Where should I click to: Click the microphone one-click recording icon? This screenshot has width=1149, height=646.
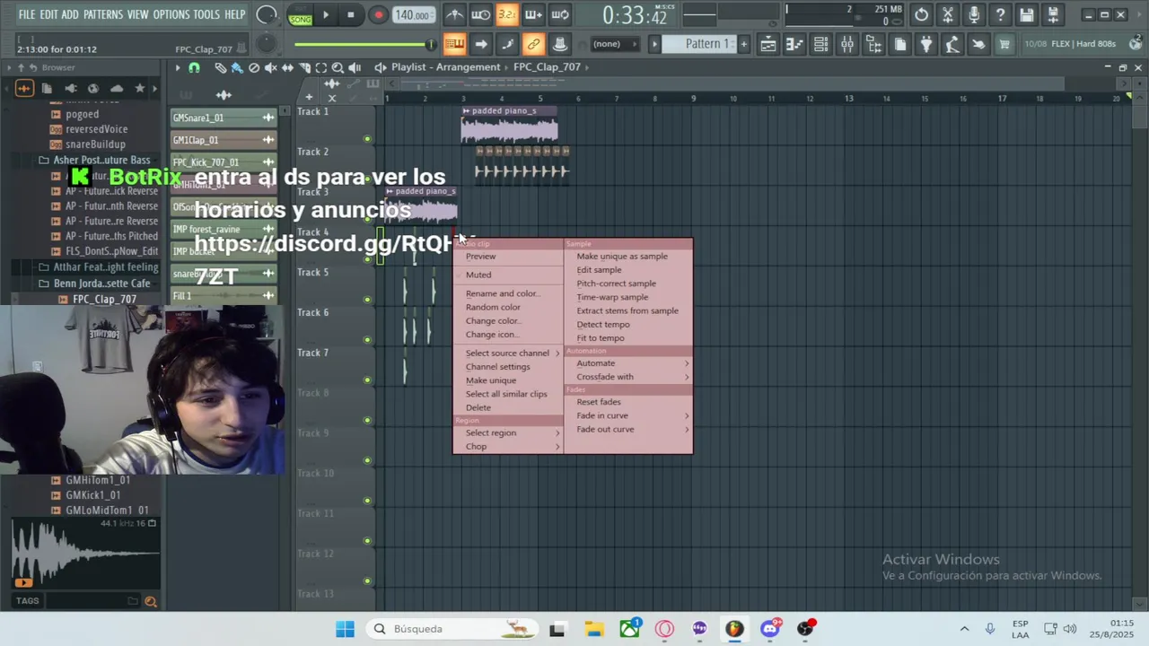click(974, 15)
